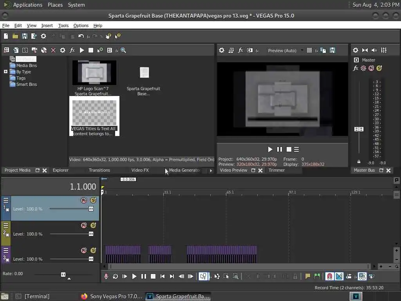The width and height of the screenshot is (401, 301).
Task: Open the video preview hamburger menu
Action: pyautogui.click(x=296, y=149)
